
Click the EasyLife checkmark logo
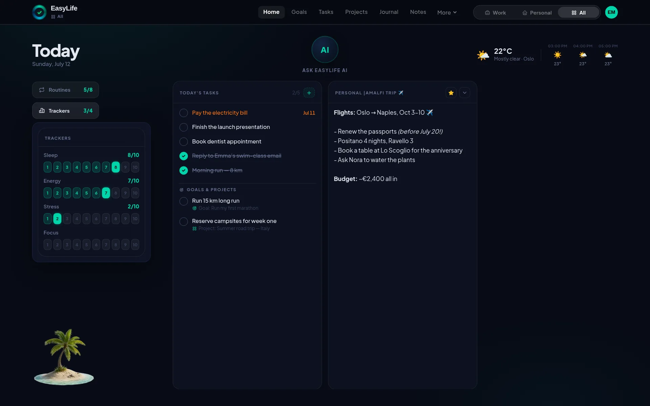click(39, 12)
